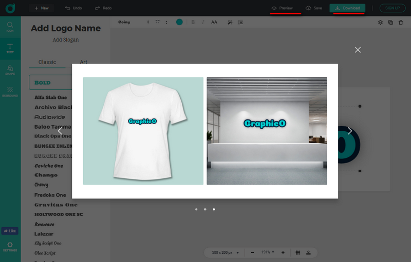Close the preview popup with X

tap(358, 50)
